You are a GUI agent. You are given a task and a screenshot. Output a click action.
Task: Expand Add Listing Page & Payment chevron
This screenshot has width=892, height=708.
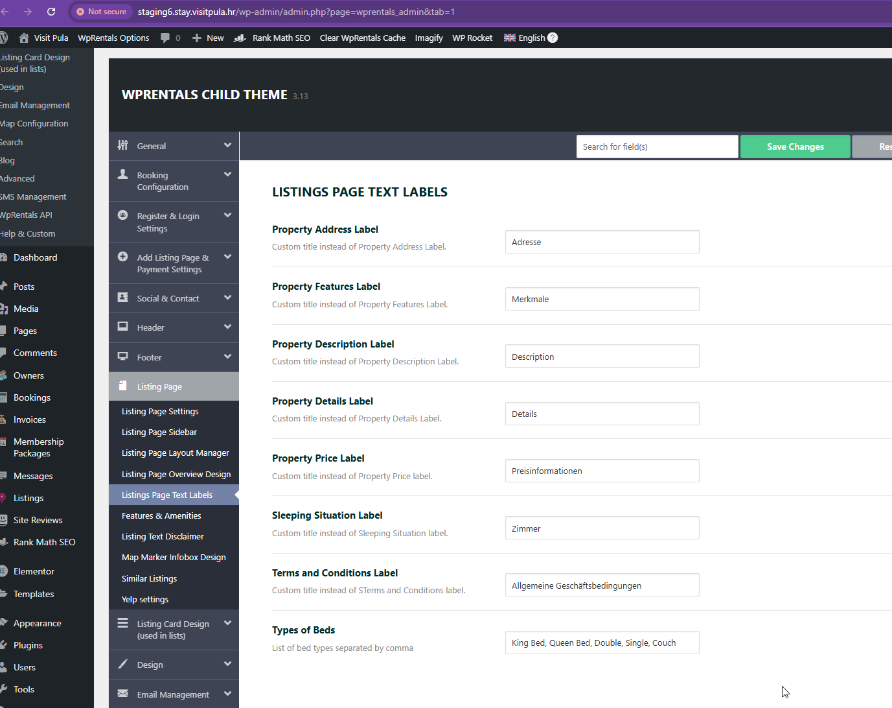click(x=227, y=257)
